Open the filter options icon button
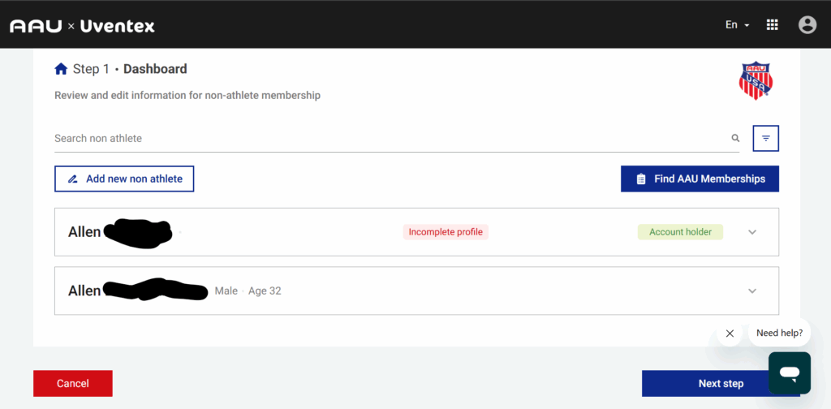The width and height of the screenshot is (831, 409). (765, 139)
